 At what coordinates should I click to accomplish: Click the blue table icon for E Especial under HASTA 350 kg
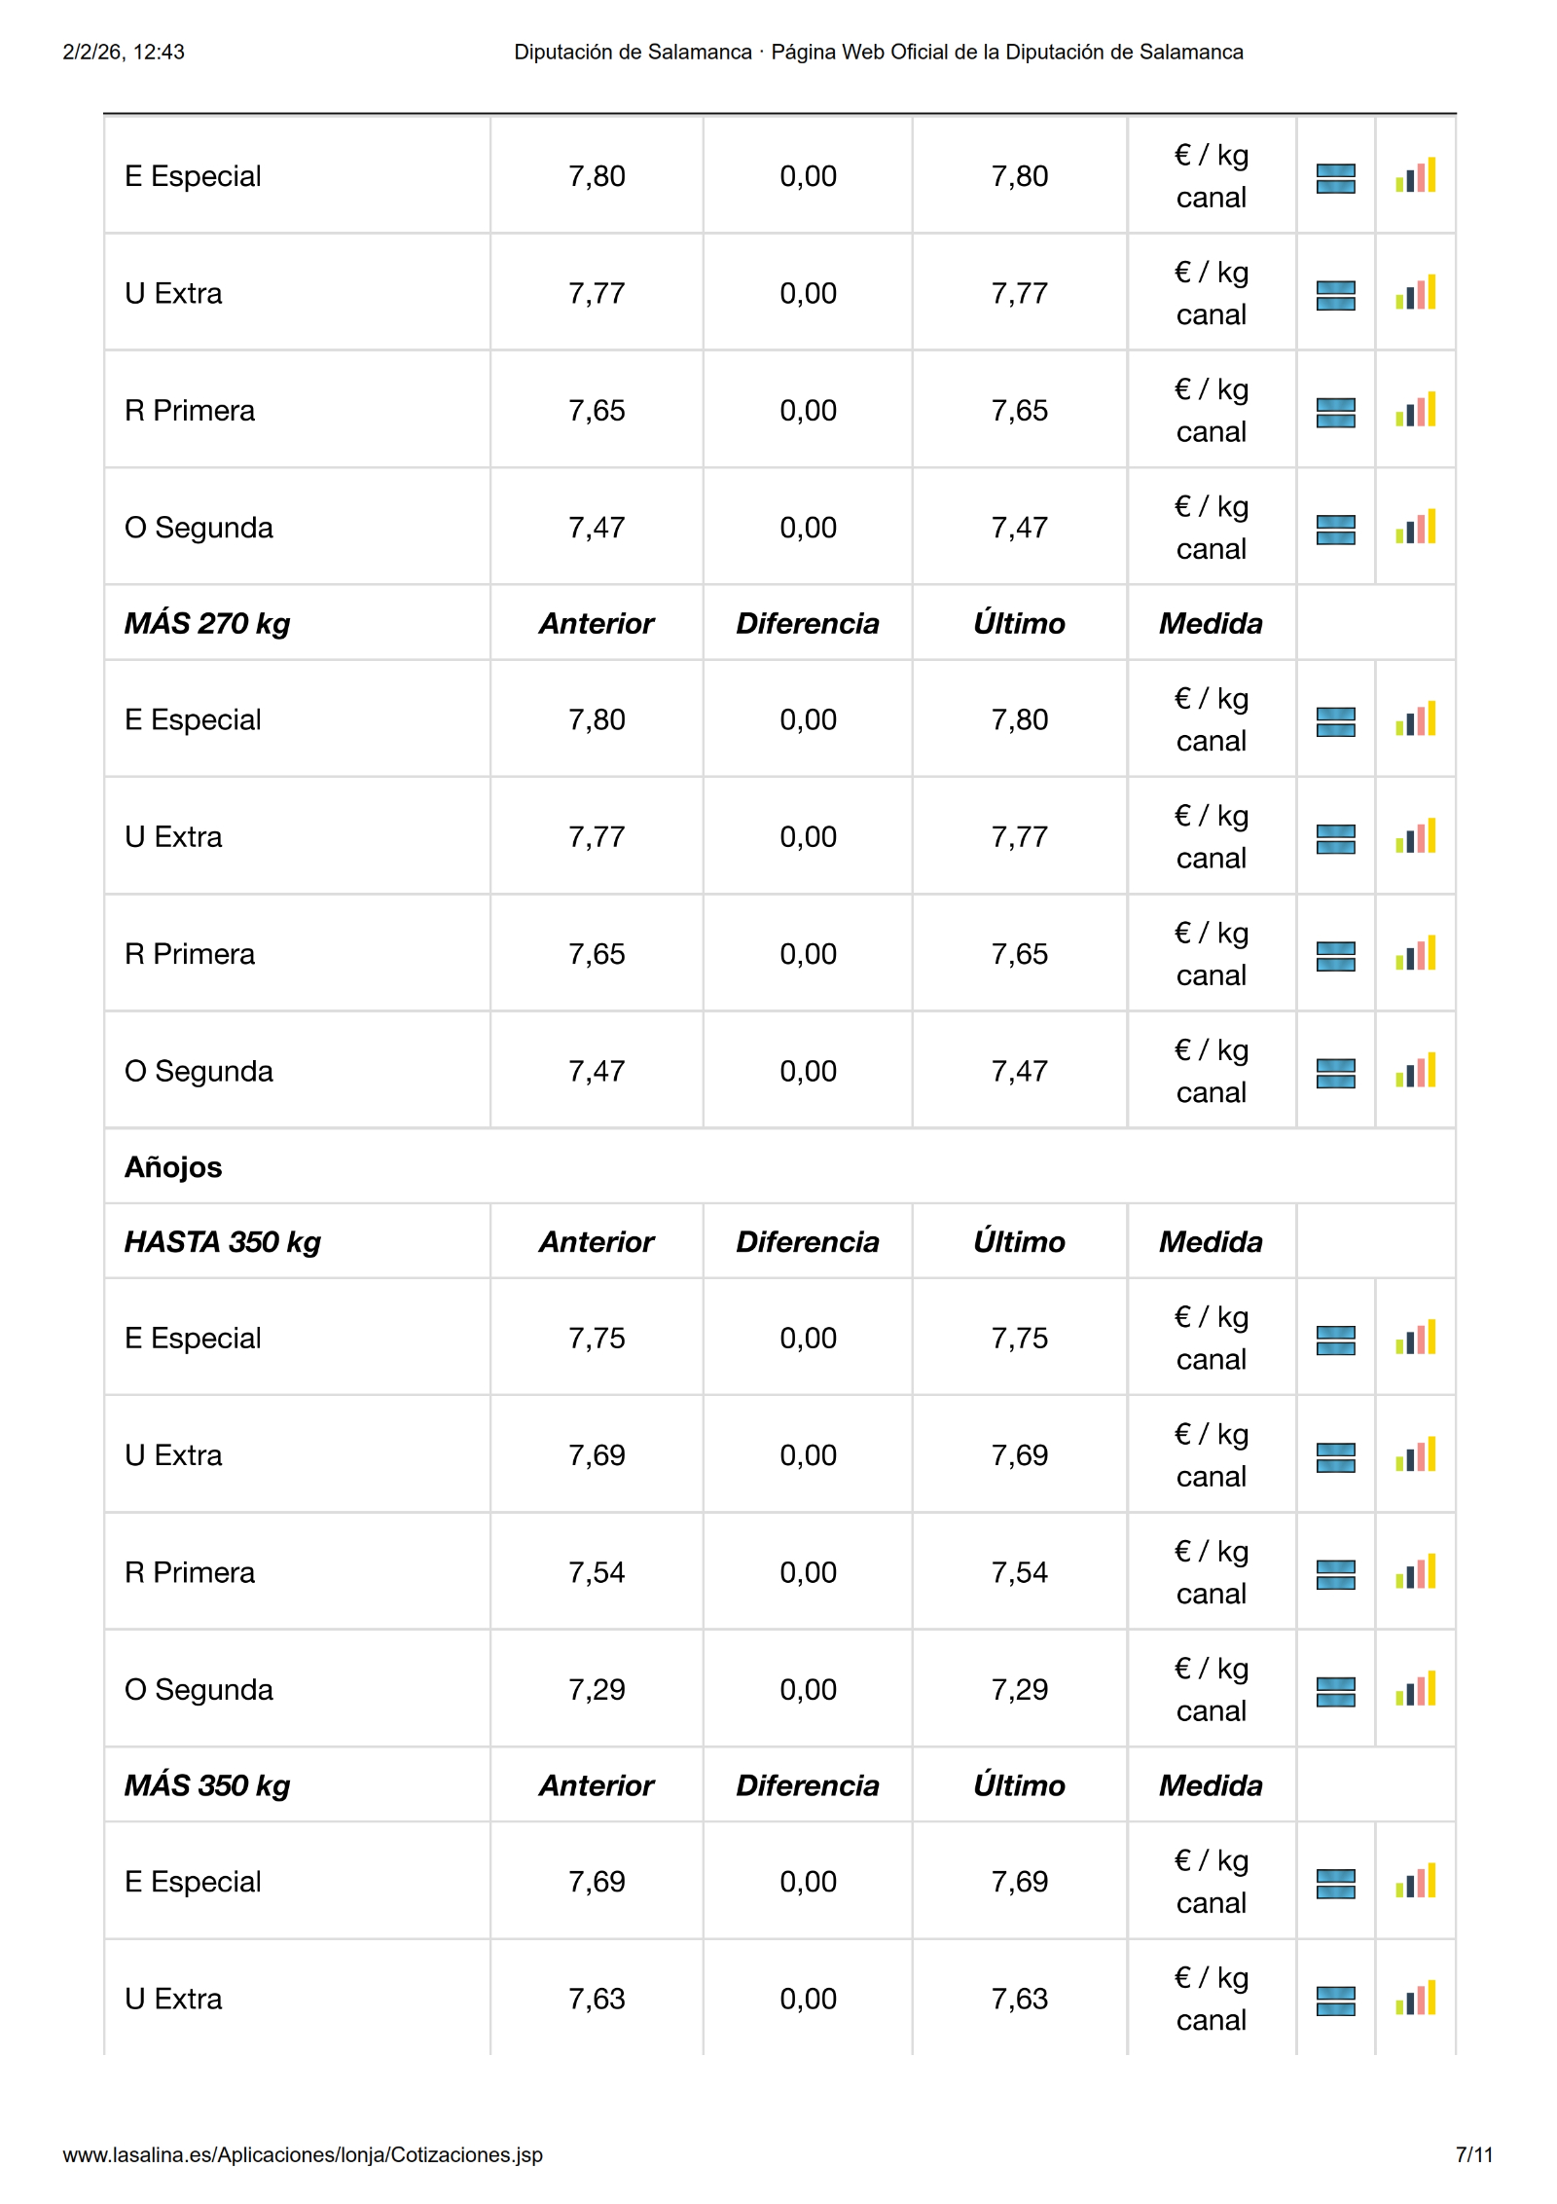click(x=1335, y=1340)
